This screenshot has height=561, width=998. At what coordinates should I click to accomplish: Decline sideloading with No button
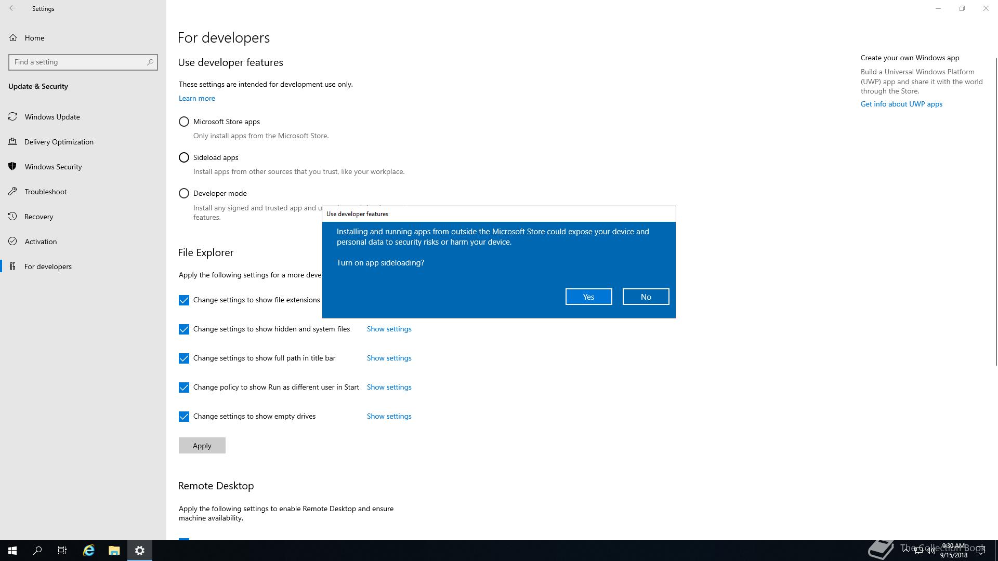pos(646,297)
